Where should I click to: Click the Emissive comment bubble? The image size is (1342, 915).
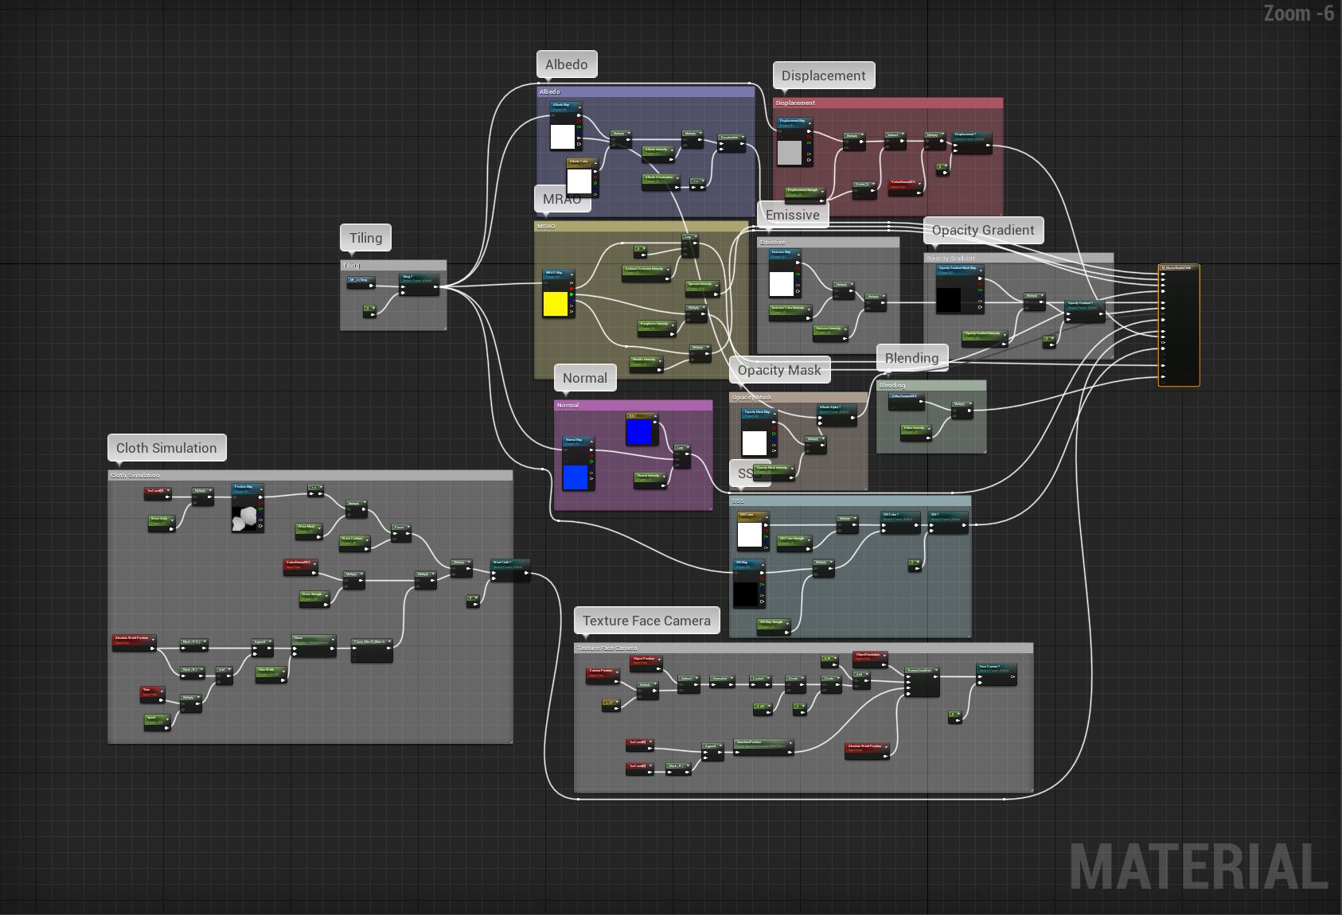pyautogui.click(x=793, y=215)
